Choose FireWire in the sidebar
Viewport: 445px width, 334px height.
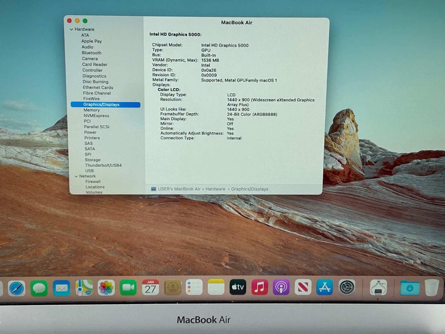pos(92,99)
